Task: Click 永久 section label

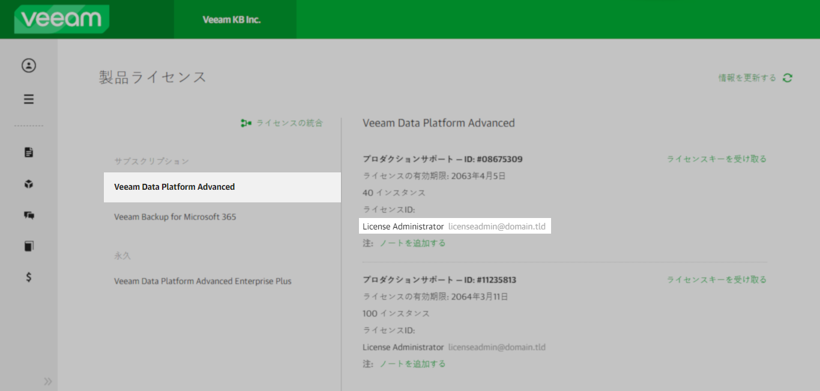Action: pyautogui.click(x=122, y=255)
